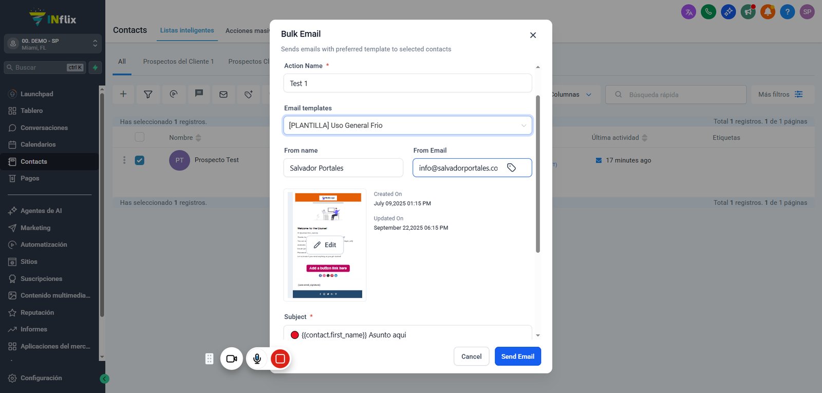
Task: Click the send SMS chat icon
Action: 199,94
